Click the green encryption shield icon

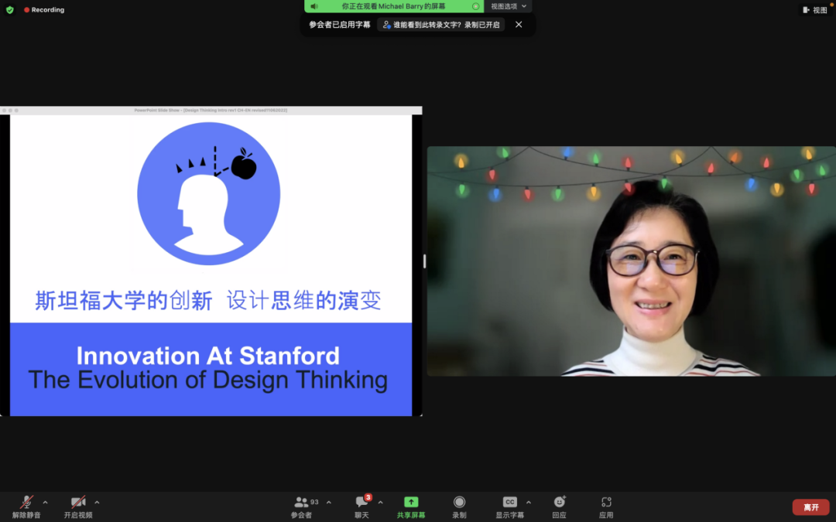tap(9, 9)
